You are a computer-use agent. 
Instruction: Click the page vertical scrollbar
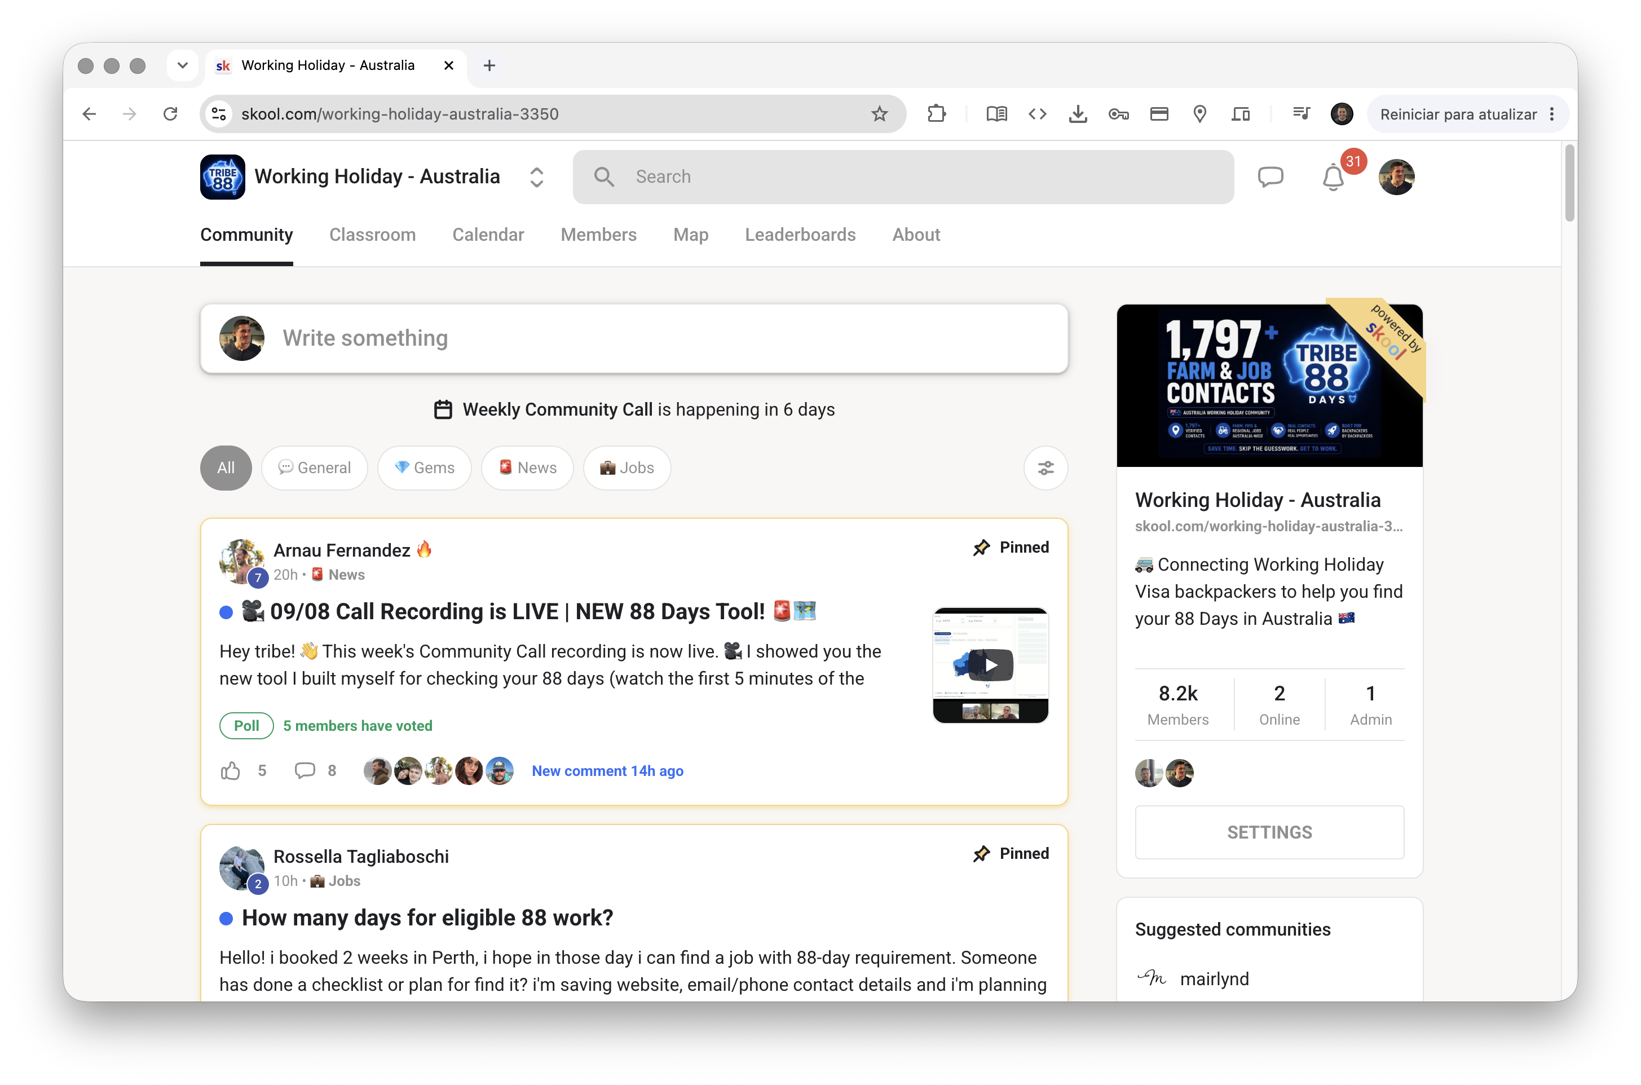point(1569,183)
